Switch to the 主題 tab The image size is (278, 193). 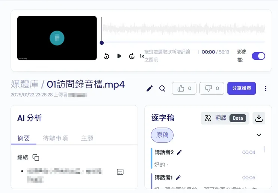click(87, 138)
